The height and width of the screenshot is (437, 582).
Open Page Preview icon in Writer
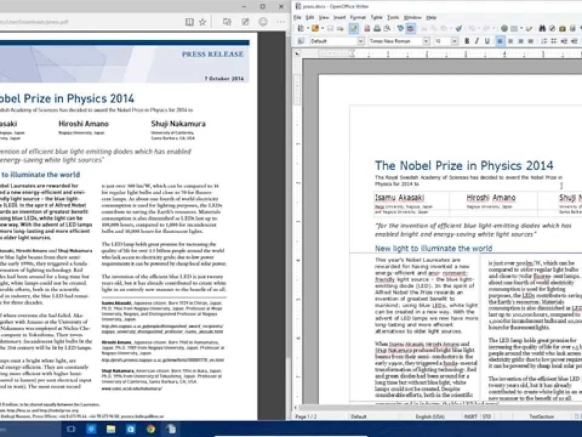point(387,29)
